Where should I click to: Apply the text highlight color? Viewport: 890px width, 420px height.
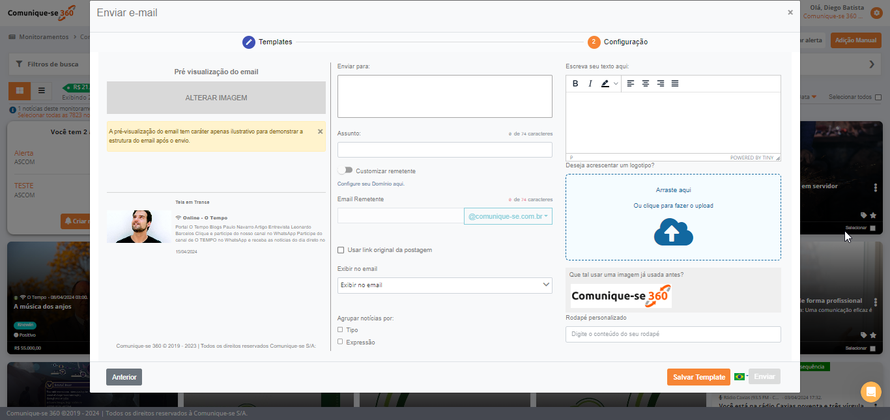605,83
